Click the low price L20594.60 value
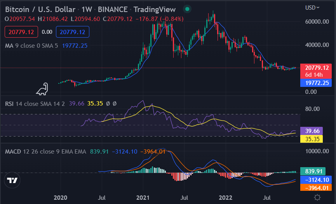336x204 pixels. click(85, 19)
